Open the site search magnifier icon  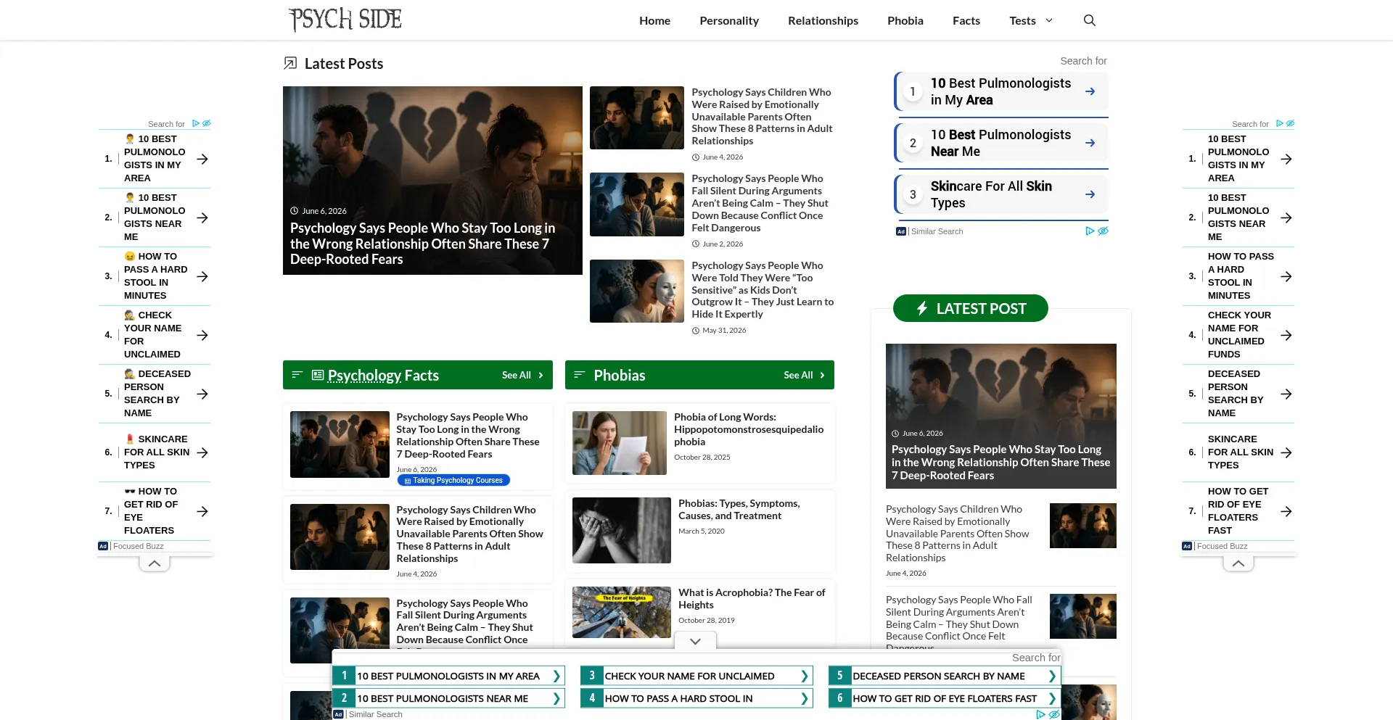click(1089, 20)
